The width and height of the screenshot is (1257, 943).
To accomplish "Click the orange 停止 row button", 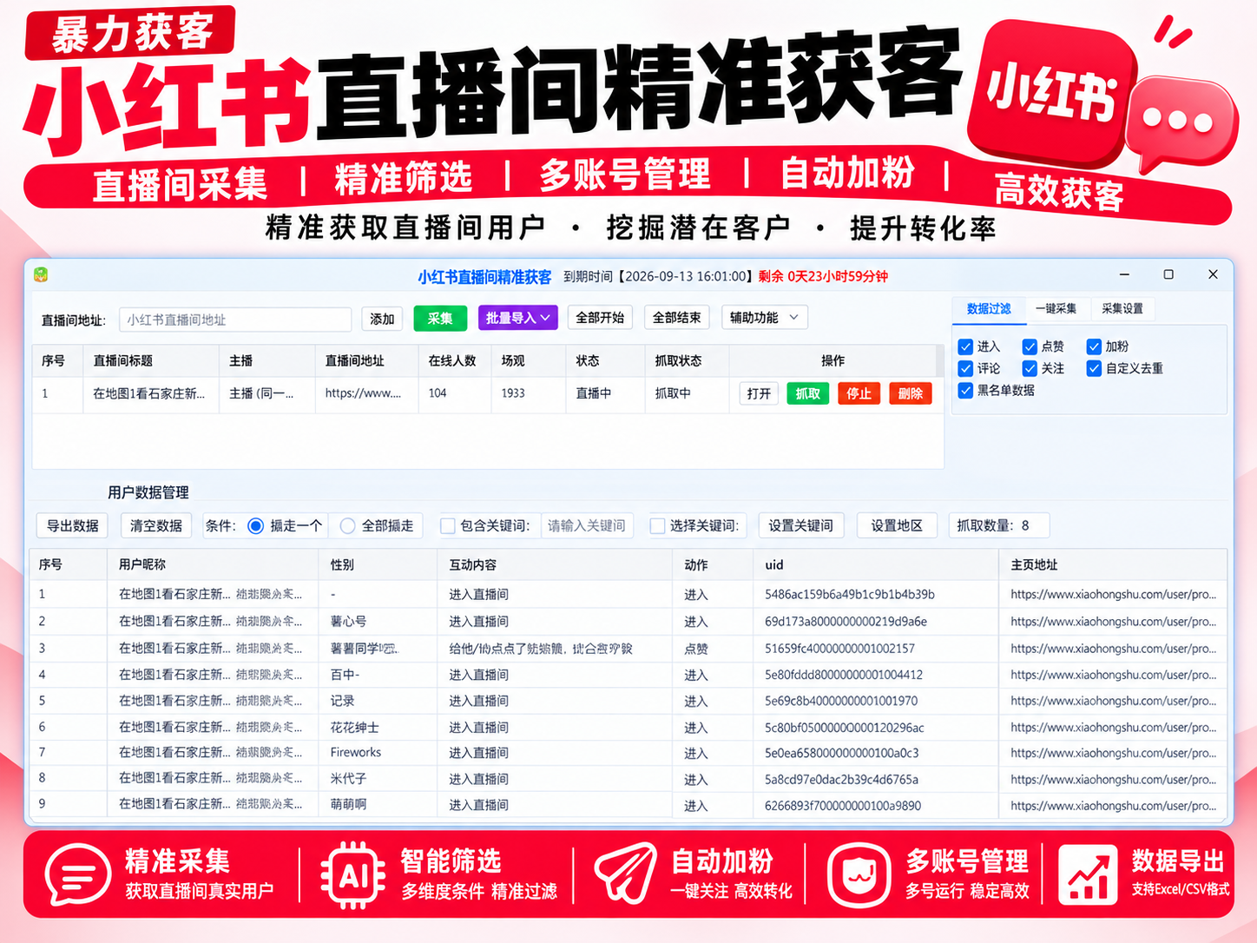I will tap(859, 393).
